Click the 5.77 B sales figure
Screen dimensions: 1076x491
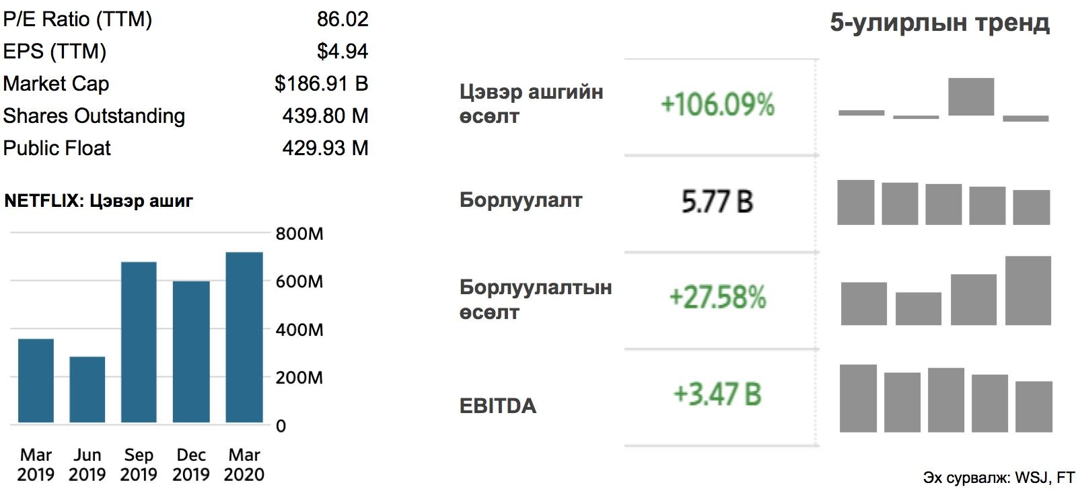click(x=717, y=202)
